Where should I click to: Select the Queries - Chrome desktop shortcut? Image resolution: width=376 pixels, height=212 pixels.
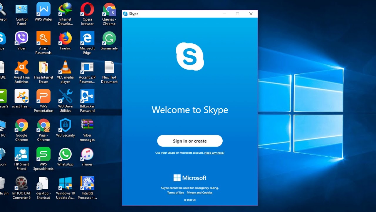point(109,14)
